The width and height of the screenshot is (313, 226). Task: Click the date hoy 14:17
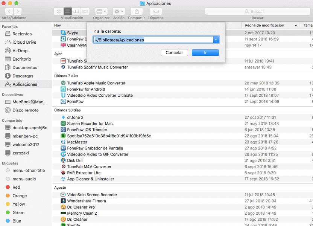pyautogui.click(x=253, y=45)
